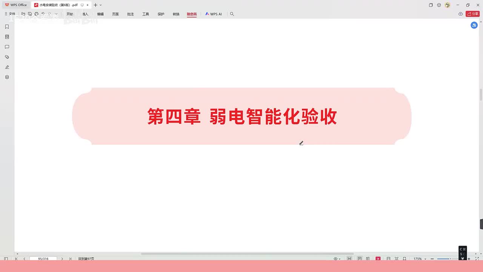
Task: Zoom in with the plus button
Action: (469, 259)
